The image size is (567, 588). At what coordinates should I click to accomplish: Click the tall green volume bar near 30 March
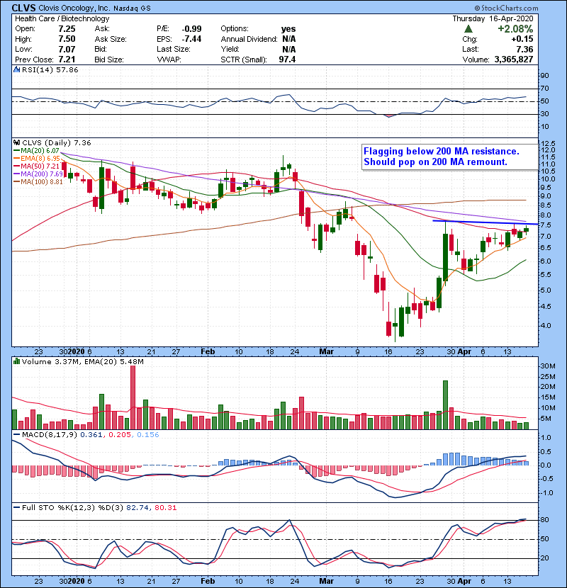(445, 405)
